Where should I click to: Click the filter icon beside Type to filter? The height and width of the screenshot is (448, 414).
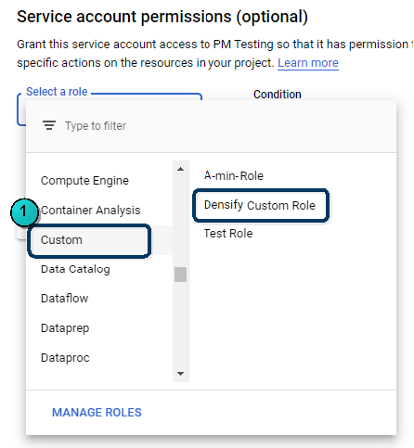tap(49, 125)
